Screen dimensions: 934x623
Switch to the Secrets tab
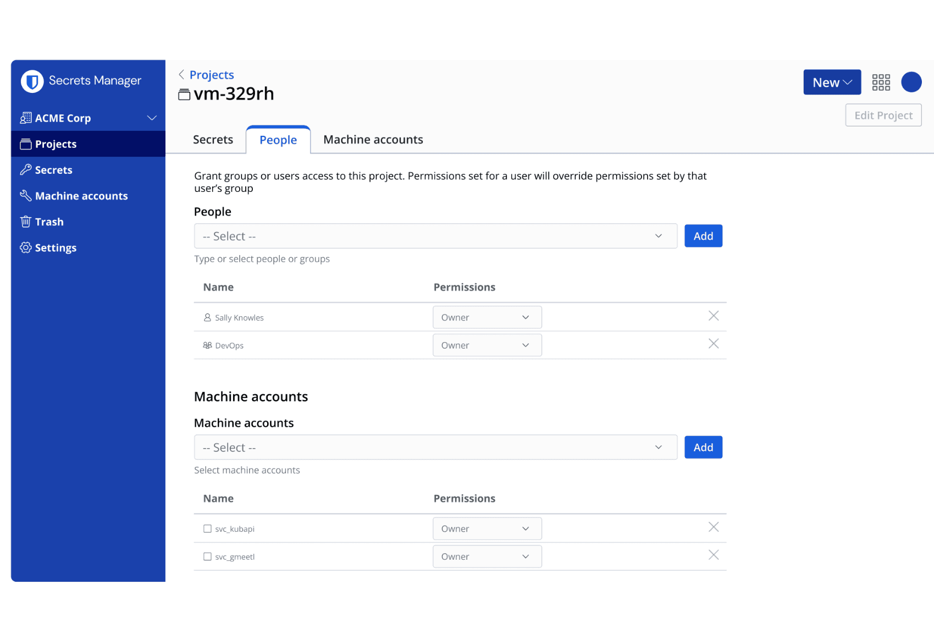[213, 140]
